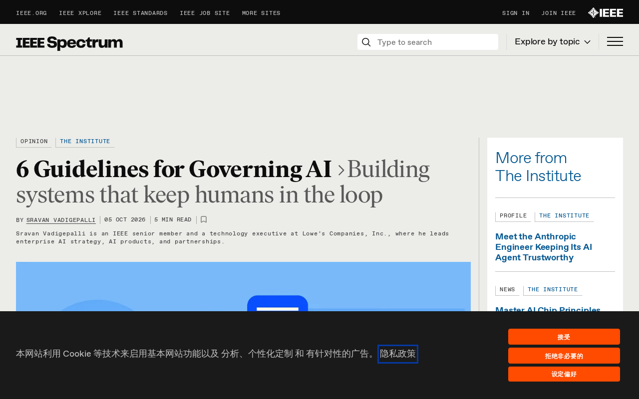Viewport: 639px width, 399px height.
Task: Open The Institute tag above headline
Action: tap(85, 142)
